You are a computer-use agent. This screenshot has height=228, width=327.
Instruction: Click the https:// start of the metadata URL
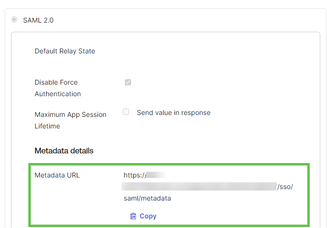135,175
